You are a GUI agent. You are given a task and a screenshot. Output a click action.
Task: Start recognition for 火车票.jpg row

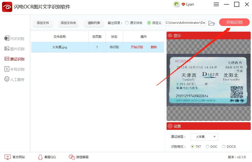coord(137,47)
